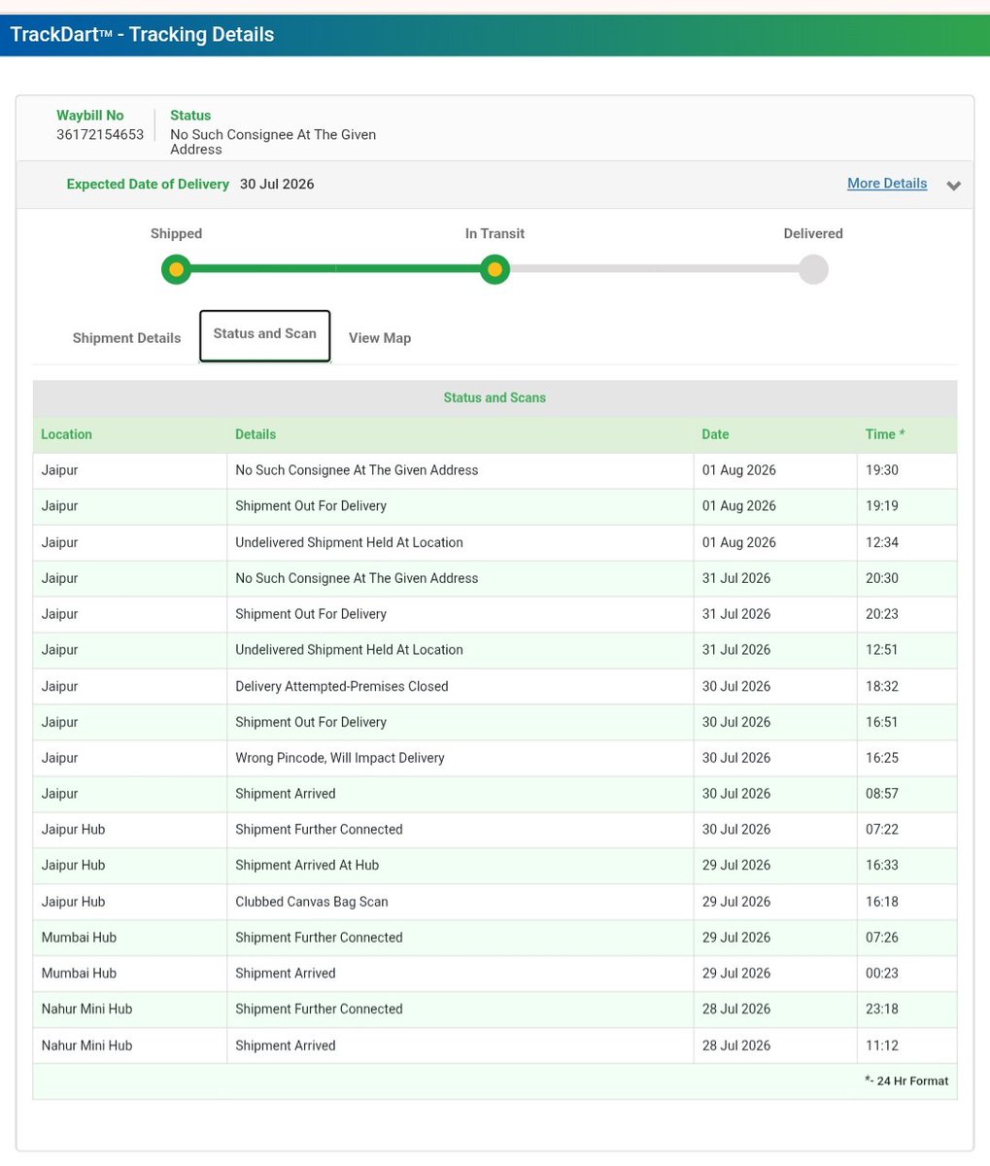The width and height of the screenshot is (990, 1166).
Task: Click the waybill number 36172154653
Action: tap(100, 134)
